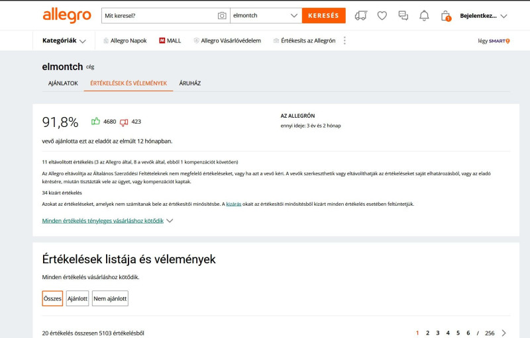
Task: Open the légy SMART badge
Action: 494,41
